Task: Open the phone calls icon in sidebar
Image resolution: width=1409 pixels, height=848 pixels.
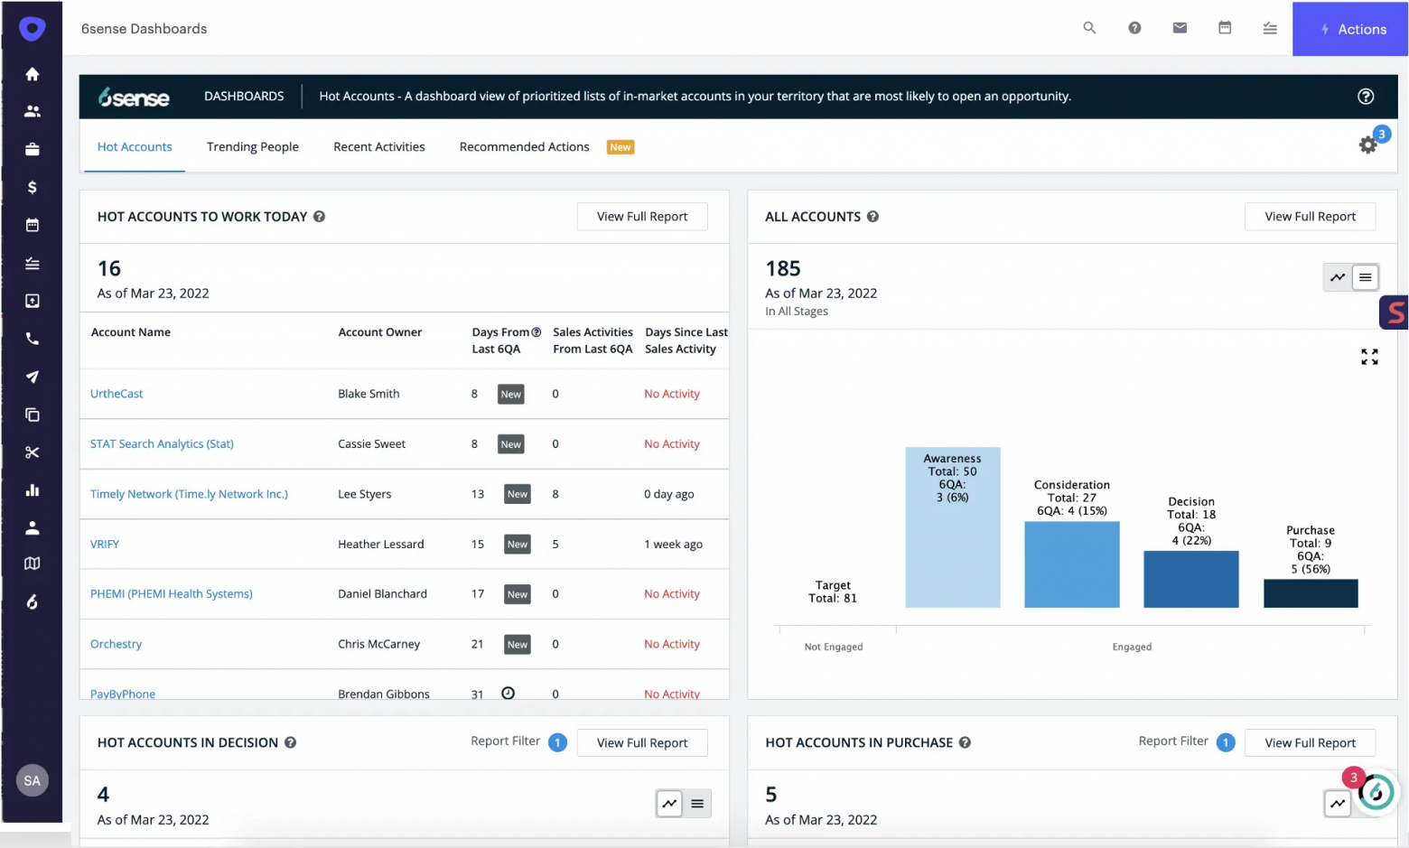Action: click(x=33, y=339)
